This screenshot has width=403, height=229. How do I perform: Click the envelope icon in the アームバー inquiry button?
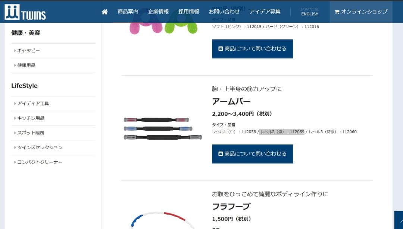(x=220, y=154)
